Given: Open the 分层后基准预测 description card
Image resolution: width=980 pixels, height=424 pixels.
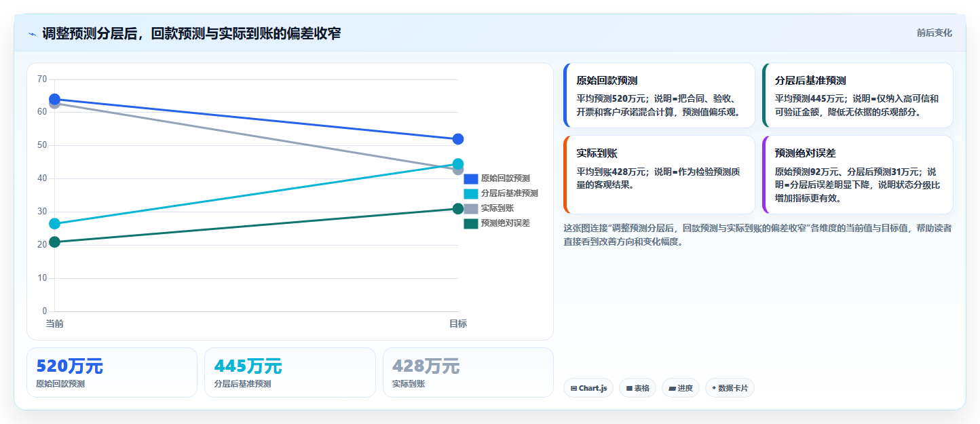Looking at the screenshot, I should coord(857,95).
